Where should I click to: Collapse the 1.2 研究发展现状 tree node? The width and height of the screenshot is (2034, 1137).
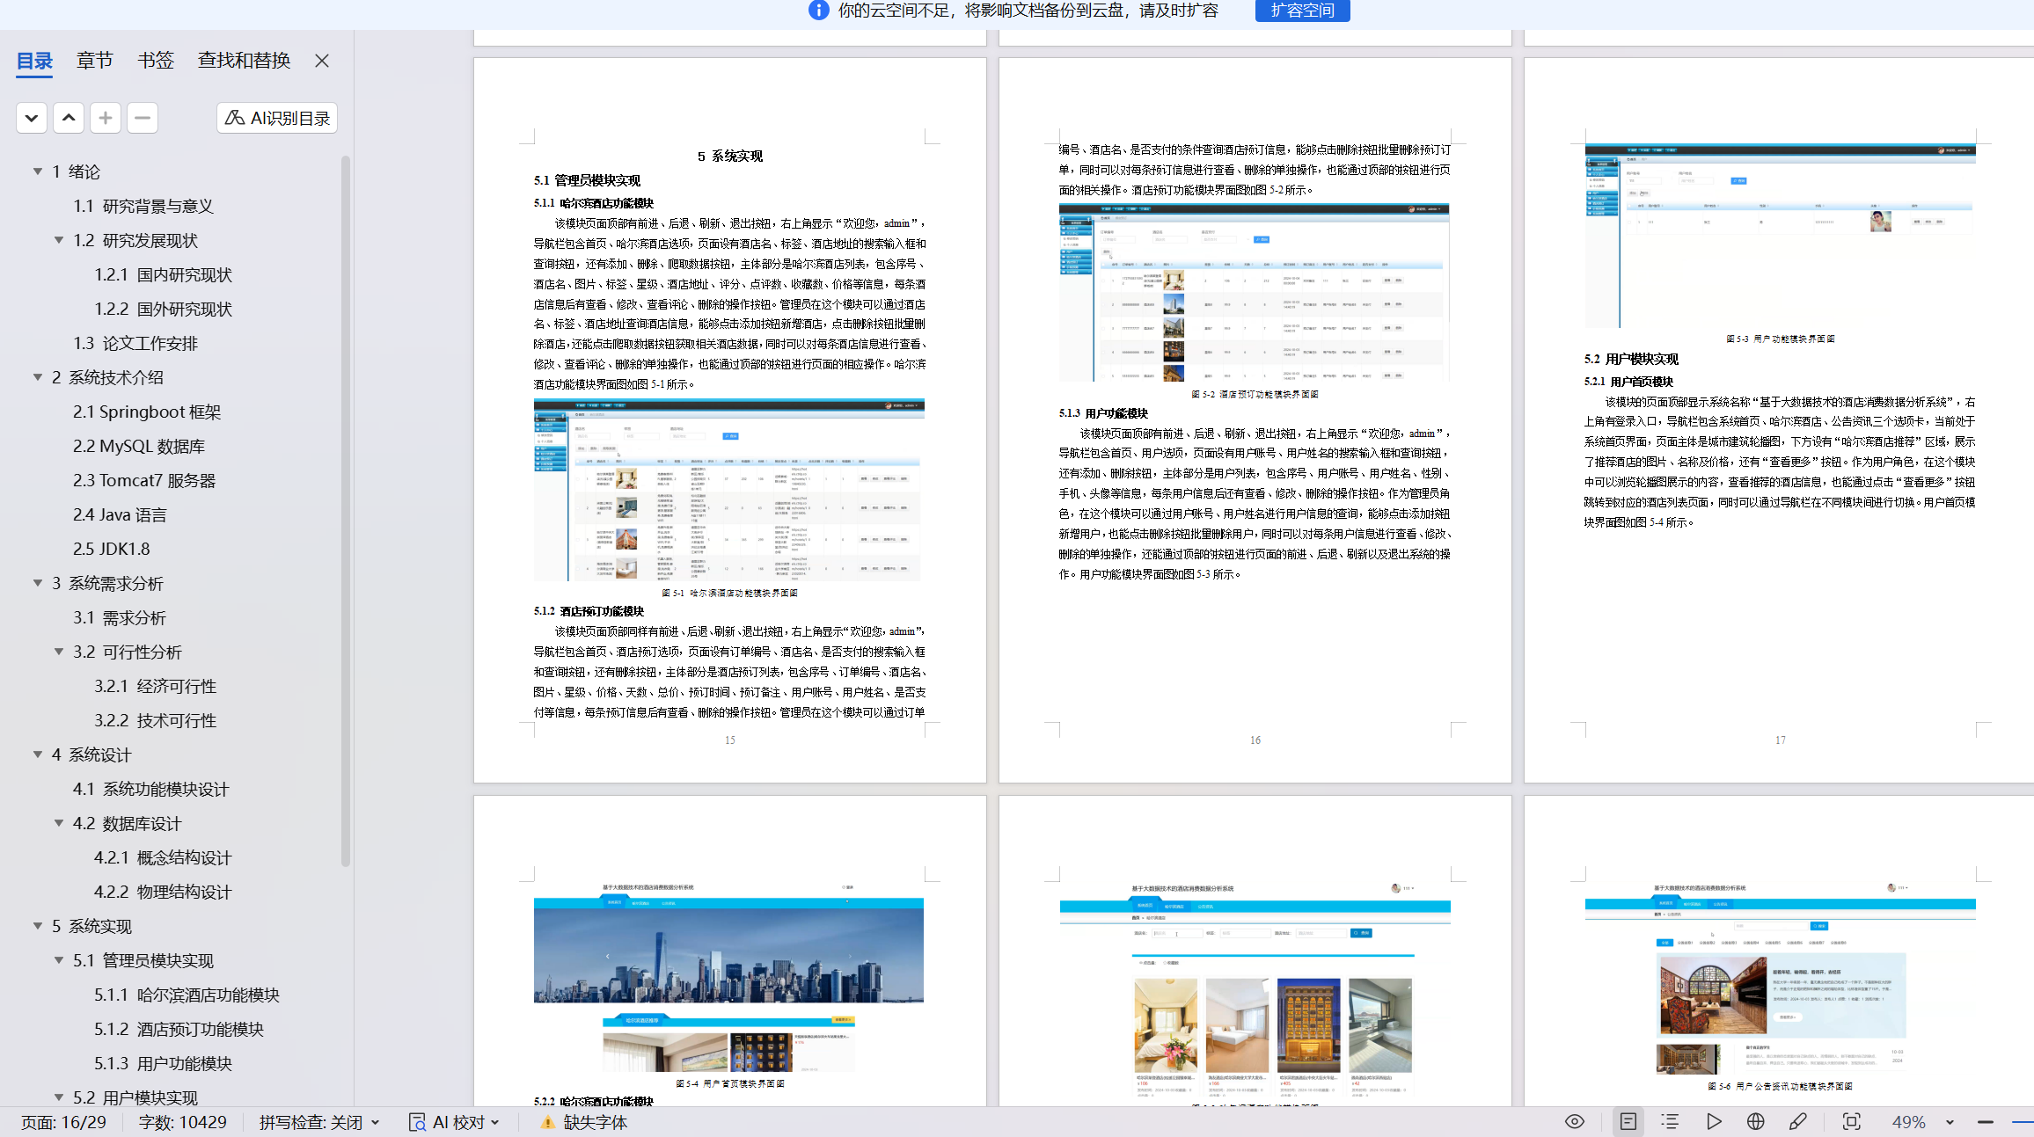59,240
